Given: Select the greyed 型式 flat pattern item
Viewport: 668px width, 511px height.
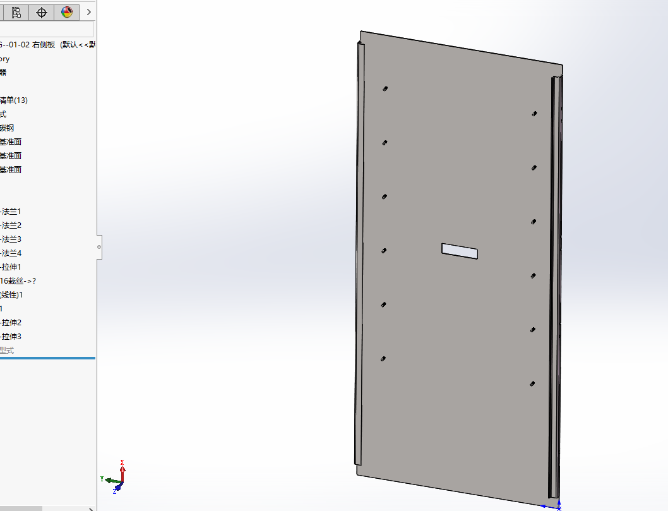Looking at the screenshot, I should coord(7,351).
